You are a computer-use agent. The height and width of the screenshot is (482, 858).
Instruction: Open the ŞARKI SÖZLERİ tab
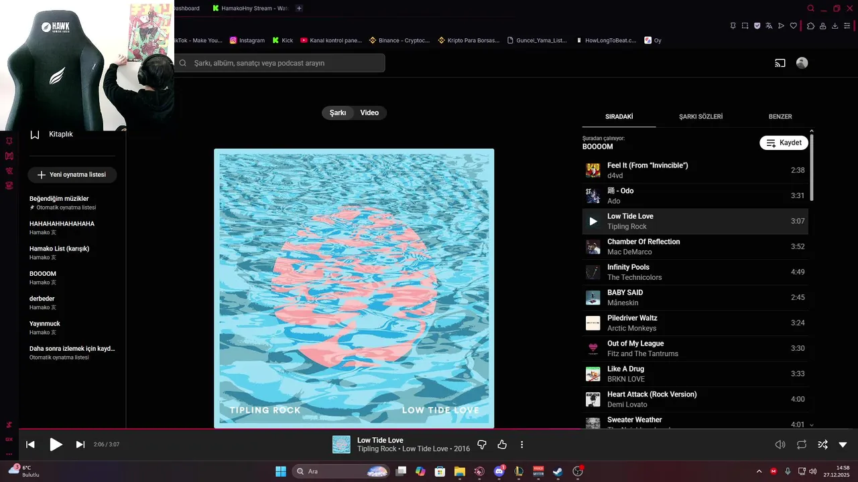coord(700,116)
